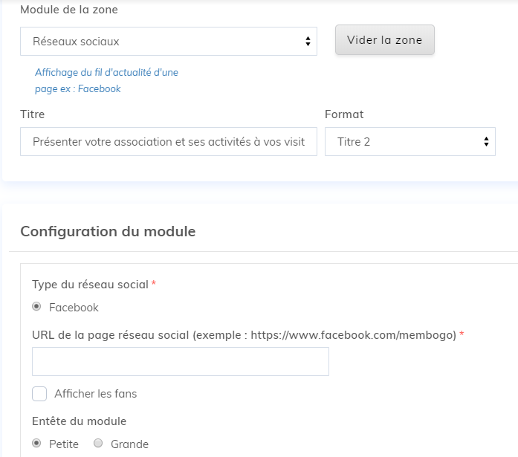Viewport: 518px width, 457px height.
Task: Click the arrows on Réseaux sociaux select
Action: pyautogui.click(x=308, y=42)
